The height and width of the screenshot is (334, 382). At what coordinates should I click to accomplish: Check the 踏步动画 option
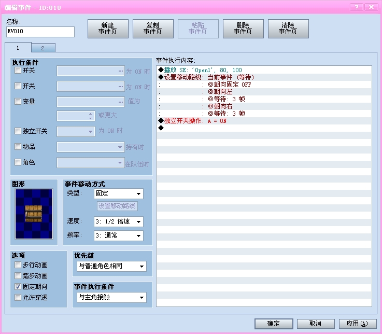[x=18, y=276]
